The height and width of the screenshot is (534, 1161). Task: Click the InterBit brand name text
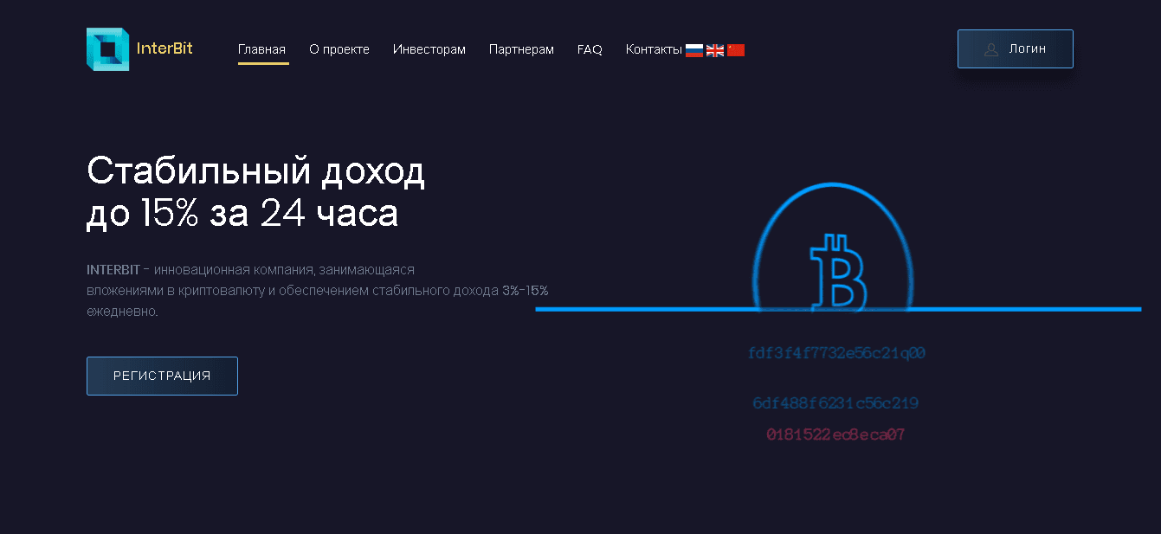164,48
